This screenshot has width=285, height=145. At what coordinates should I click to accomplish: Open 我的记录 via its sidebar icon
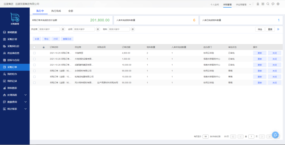coord(4,81)
